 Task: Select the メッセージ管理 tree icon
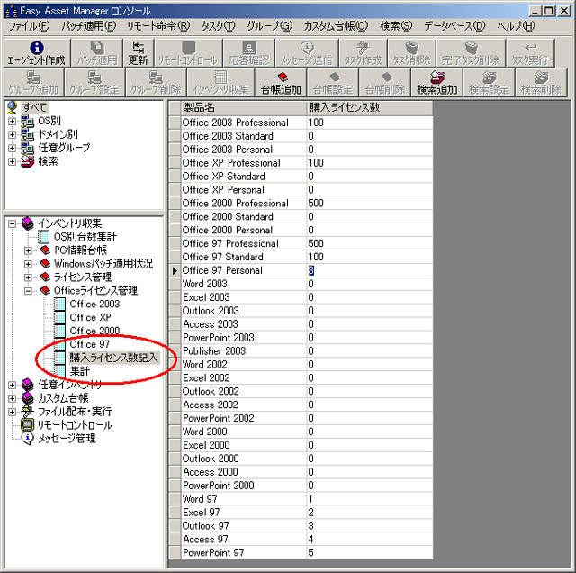point(28,439)
